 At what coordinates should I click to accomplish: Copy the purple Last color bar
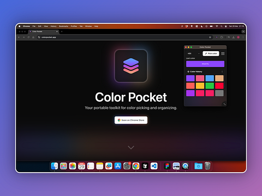[x=205, y=64]
